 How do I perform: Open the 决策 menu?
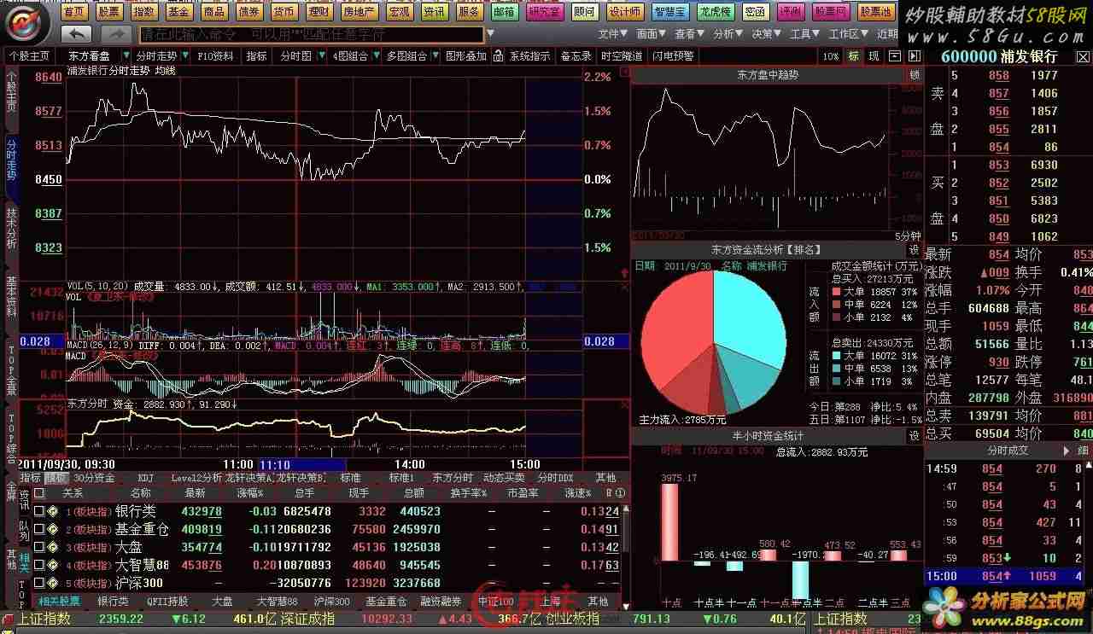765,34
